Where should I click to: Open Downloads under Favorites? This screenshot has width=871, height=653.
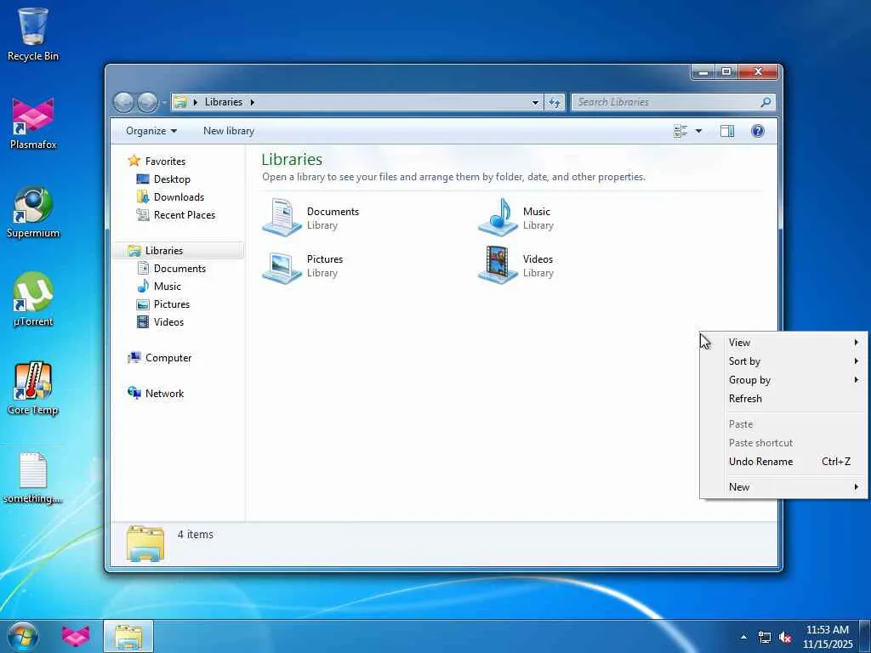tap(179, 197)
